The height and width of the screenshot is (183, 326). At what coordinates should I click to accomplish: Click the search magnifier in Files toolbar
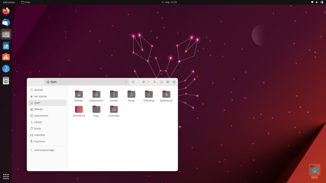[133, 82]
